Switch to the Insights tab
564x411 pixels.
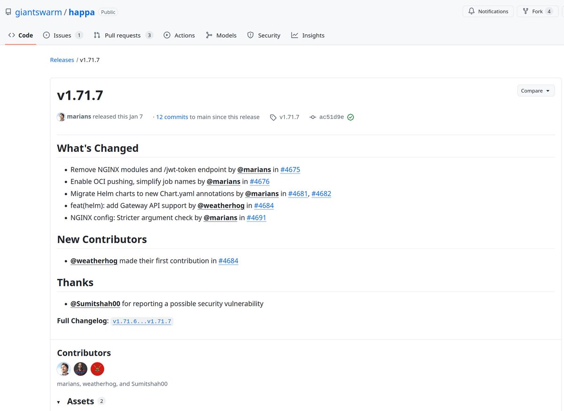(x=308, y=35)
